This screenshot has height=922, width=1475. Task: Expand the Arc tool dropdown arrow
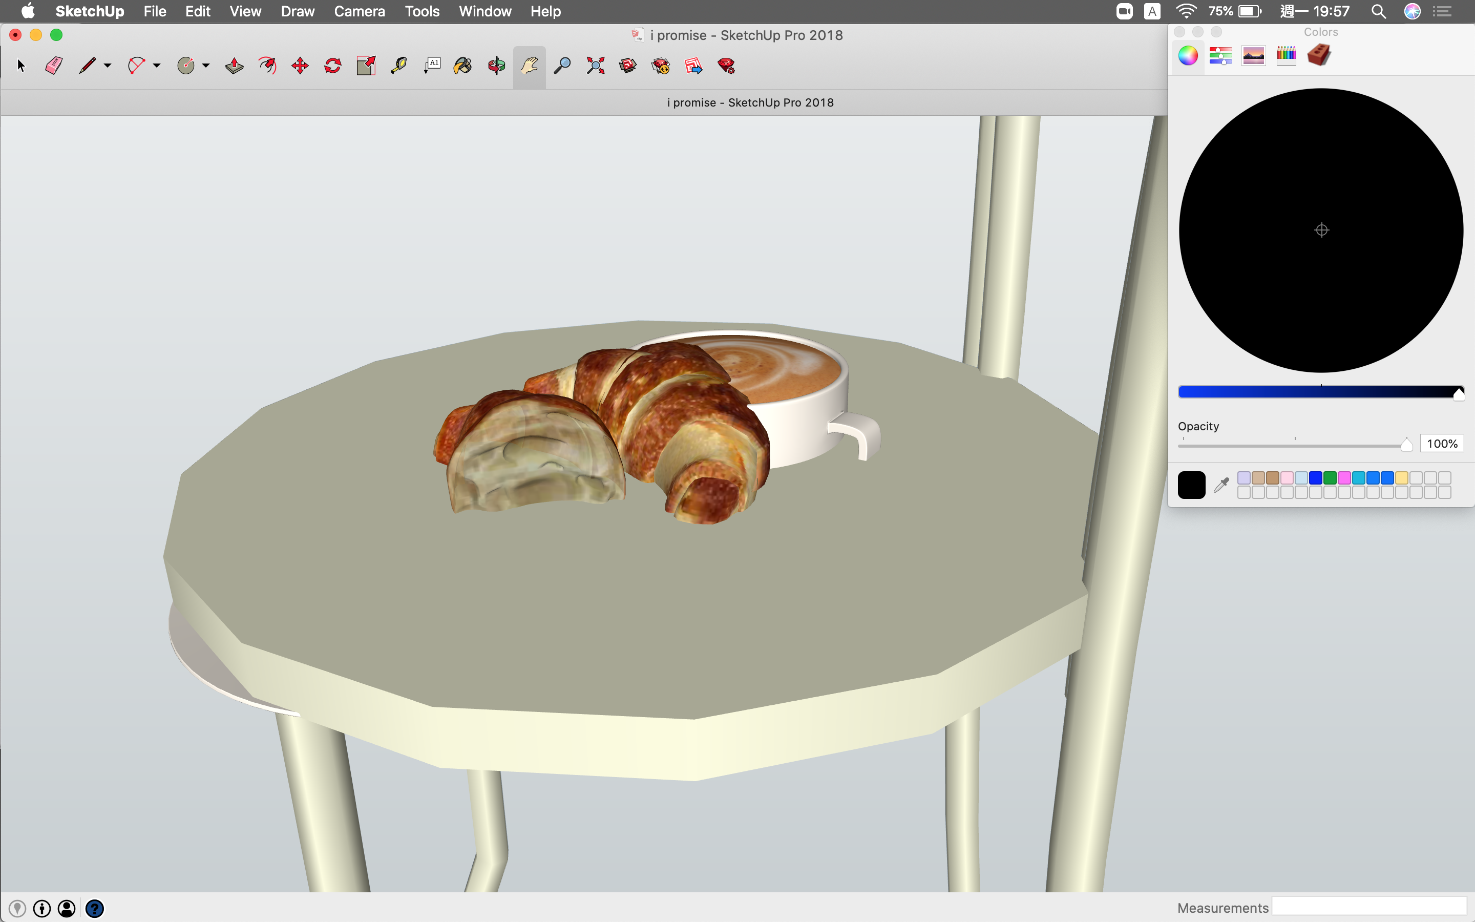point(157,66)
